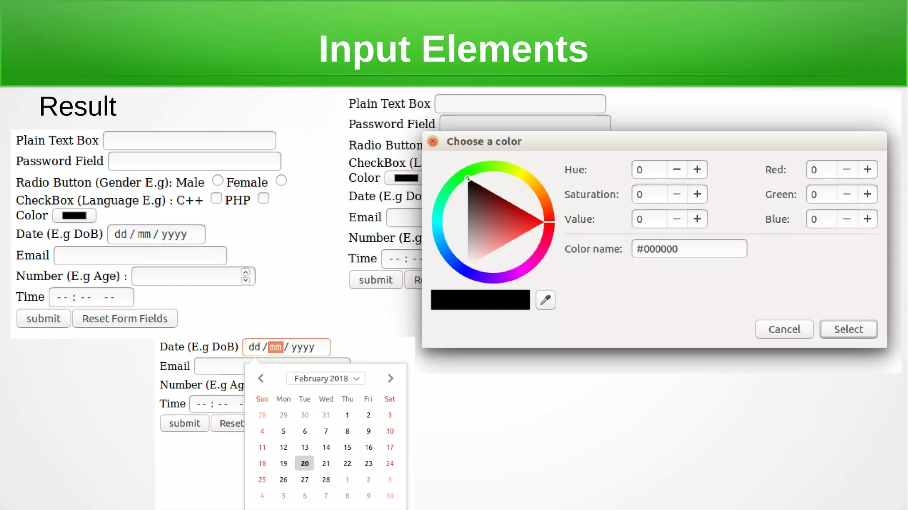The height and width of the screenshot is (510, 908).
Task: Check the C++ language checkbox
Action: pos(216,198)
